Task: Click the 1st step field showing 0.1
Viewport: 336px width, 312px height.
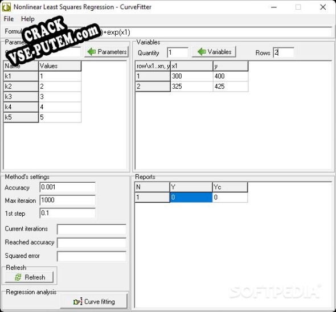Action: [68, 213]
